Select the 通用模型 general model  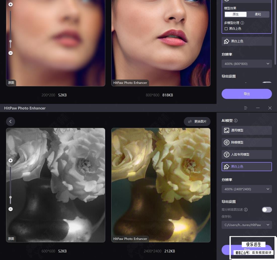pos(247,130)
